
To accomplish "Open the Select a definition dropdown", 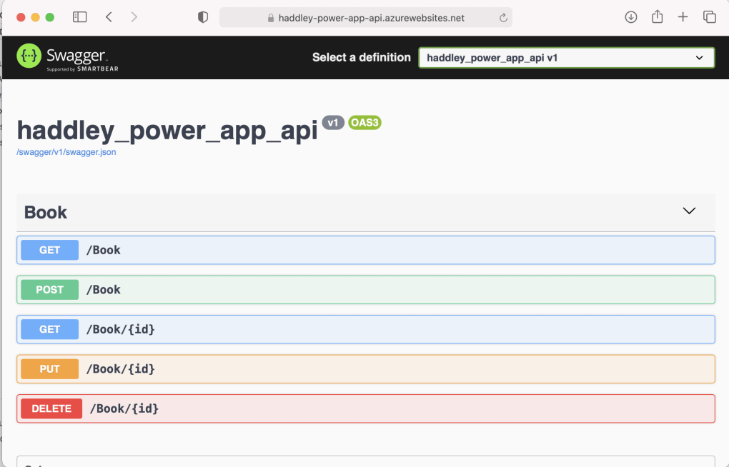I will click(x=566, y=58).
